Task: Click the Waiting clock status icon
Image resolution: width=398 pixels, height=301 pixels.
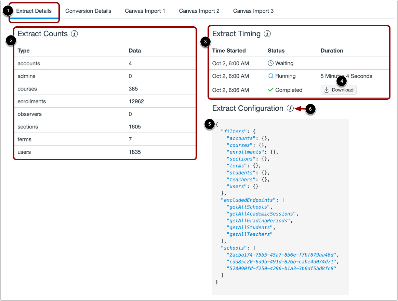Action: (270, 63)
